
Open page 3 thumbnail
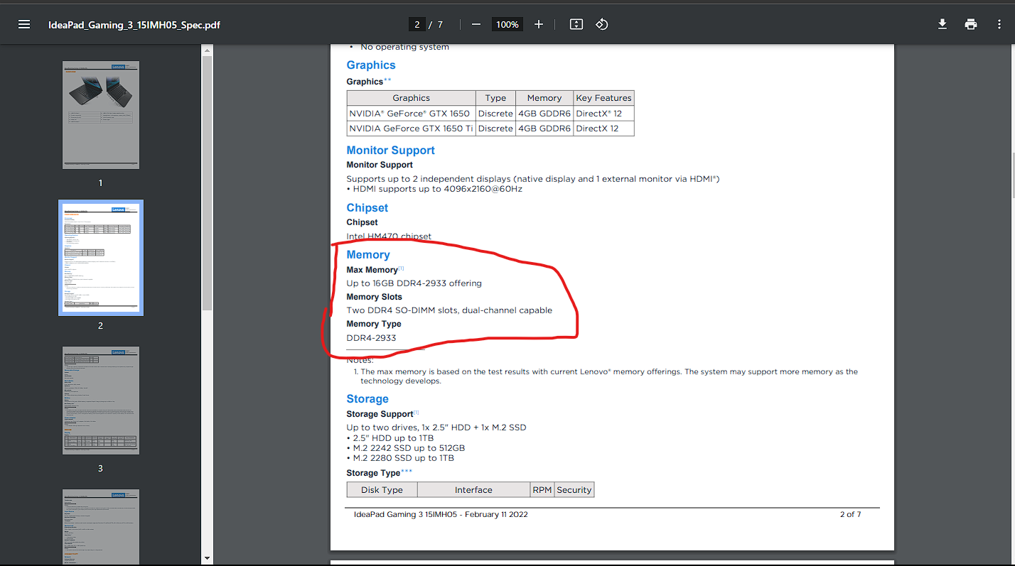[100, 401]
